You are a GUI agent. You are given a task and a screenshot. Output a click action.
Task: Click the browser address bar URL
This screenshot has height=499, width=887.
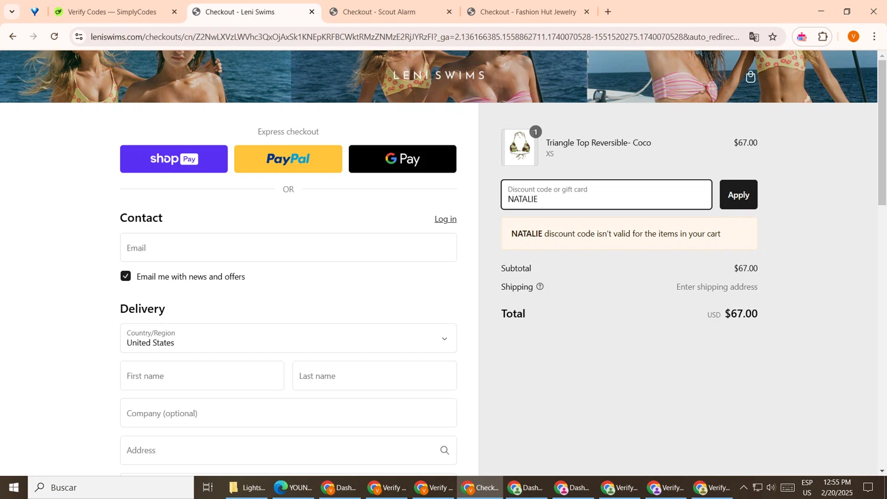pos(415,37)
